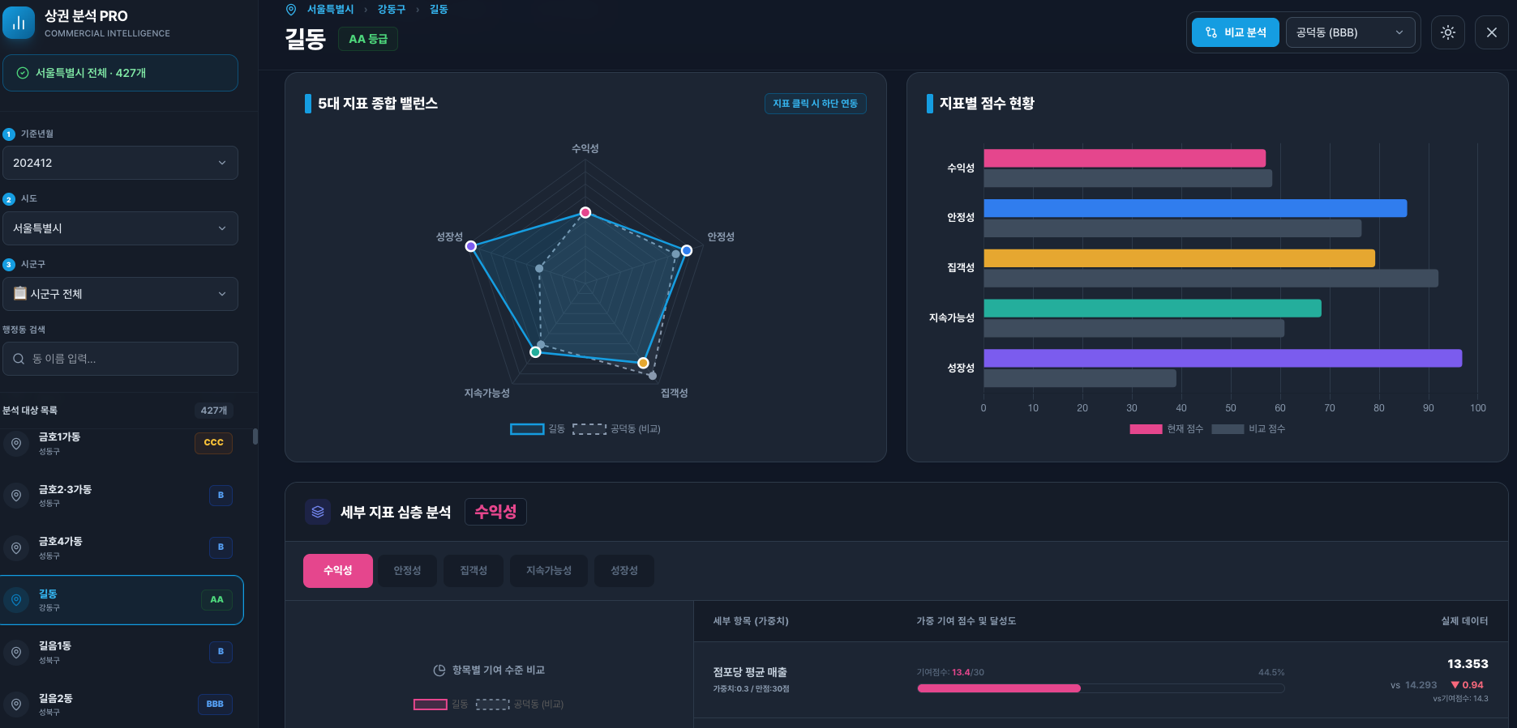Select 금호1가동 in the district list
Image resolution: width=1517 pixels, height=728 pixels.
122,443
